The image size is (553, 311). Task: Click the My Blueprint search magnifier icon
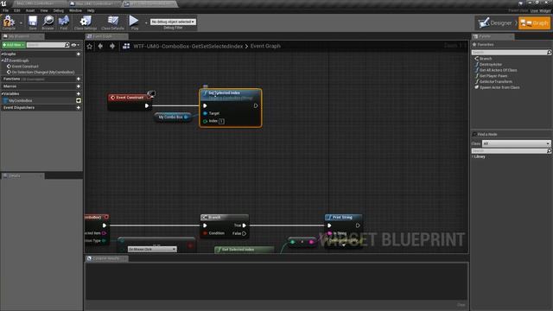pyautogui.click(x=67, y=45)
